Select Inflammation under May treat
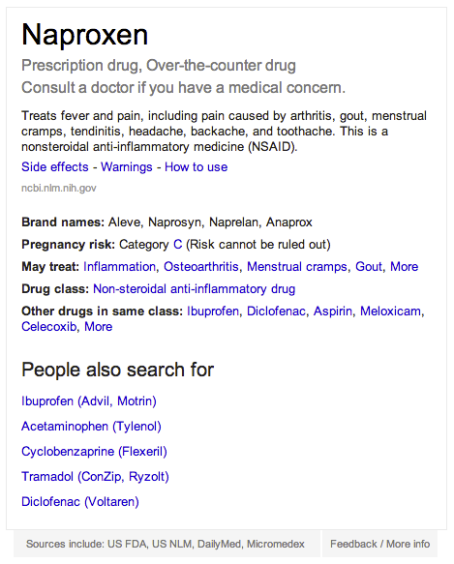Image resolution: width=454 pixels, height=564 pixels. click(119, 267)
